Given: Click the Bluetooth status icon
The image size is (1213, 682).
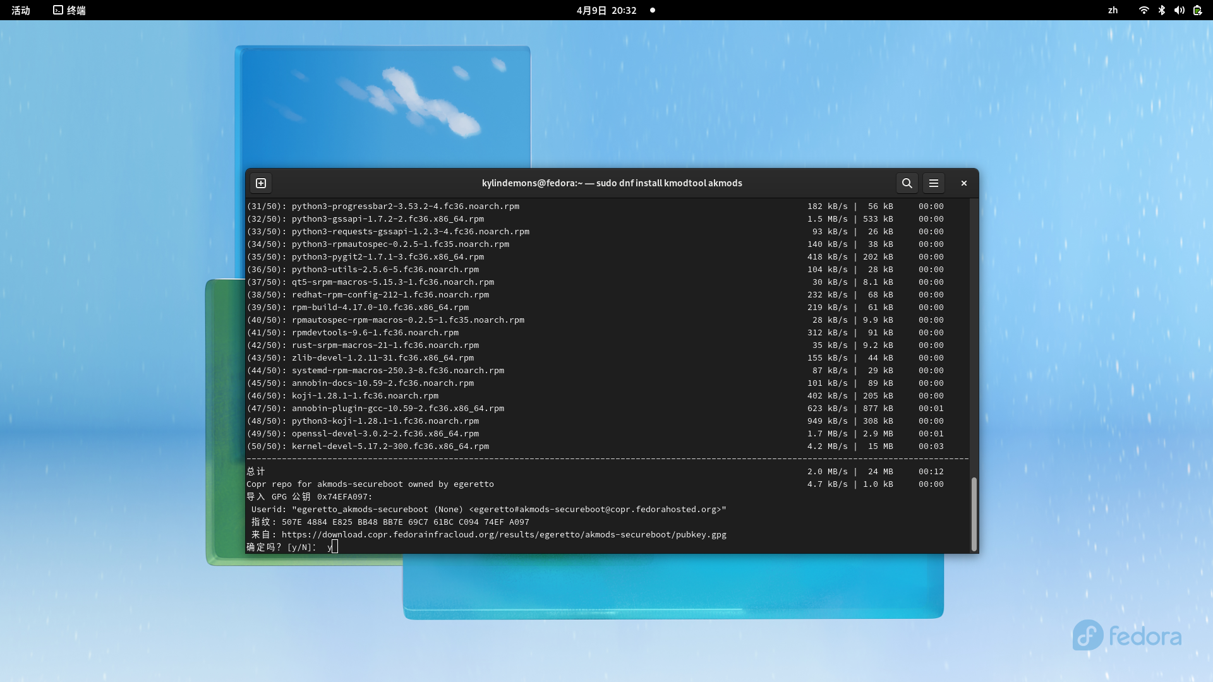Looking at the screenshot, I should [1161, 10].
